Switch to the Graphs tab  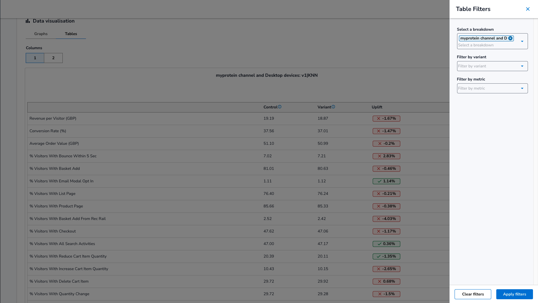41,34
